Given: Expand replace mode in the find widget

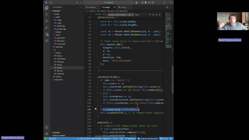Looking at the screenshot, I should pos(107,15).
